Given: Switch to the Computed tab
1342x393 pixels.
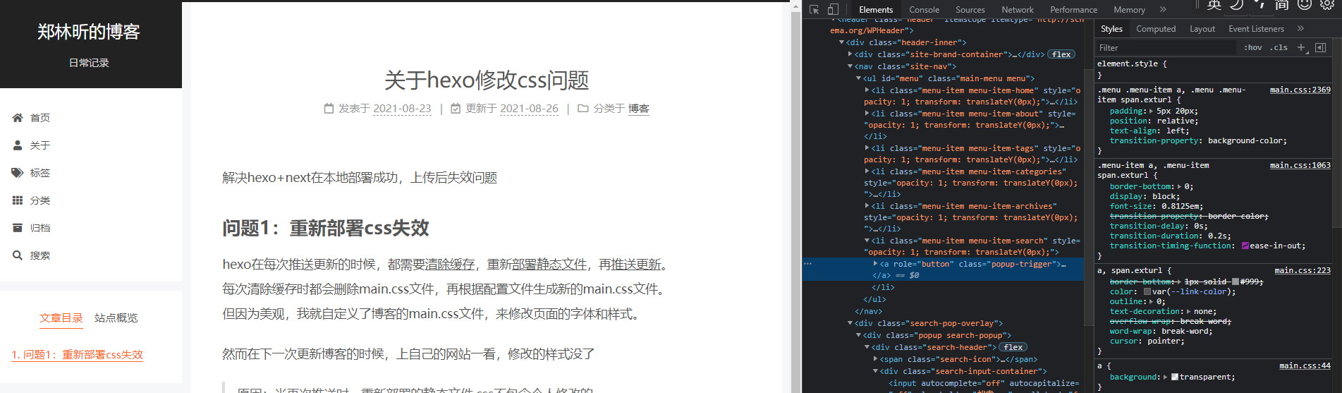Looking at the screenshot, I should point(1156,29).
